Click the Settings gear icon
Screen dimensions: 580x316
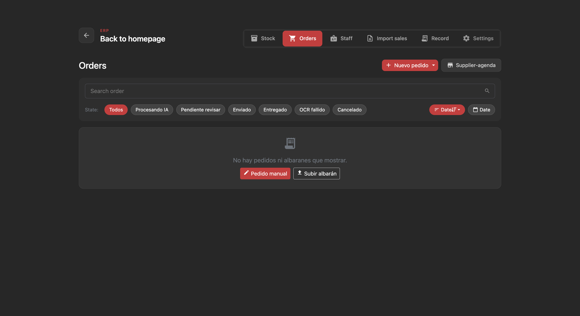(466, 38)
